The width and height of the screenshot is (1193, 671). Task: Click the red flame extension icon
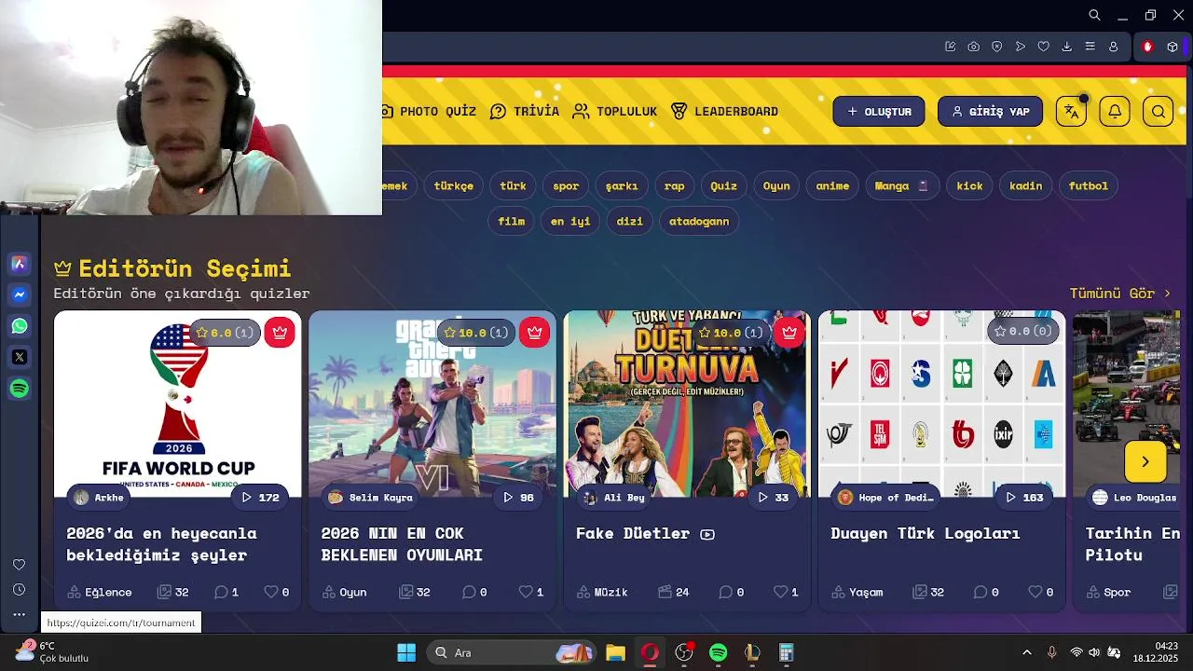1147,47
